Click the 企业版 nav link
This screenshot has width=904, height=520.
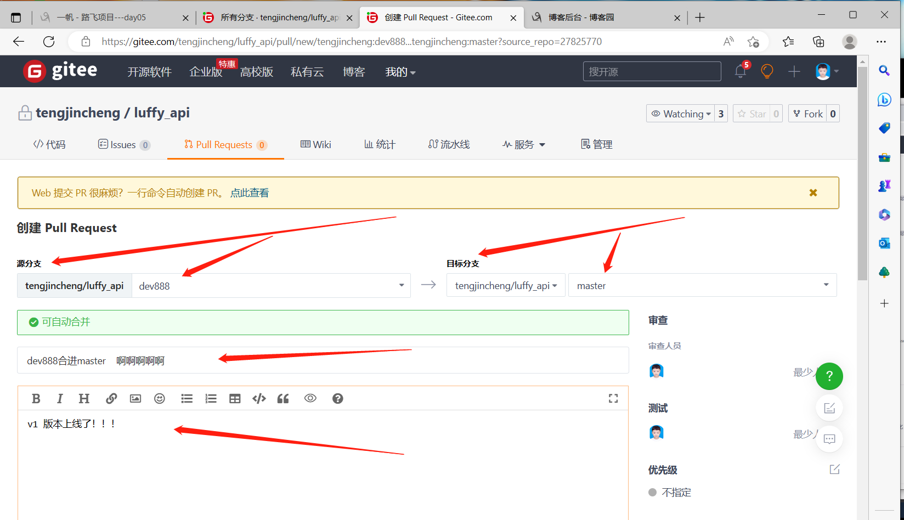point(206,72)
